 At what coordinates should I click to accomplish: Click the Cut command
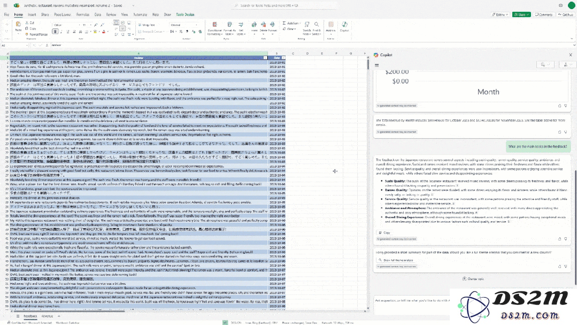click(30, 23)
